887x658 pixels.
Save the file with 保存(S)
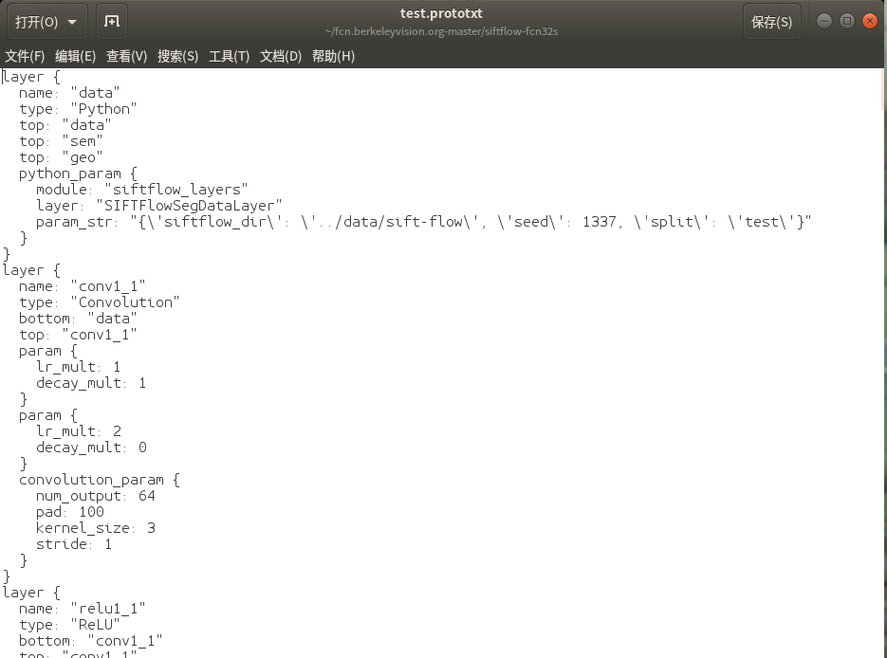click(x=771, y=22)
